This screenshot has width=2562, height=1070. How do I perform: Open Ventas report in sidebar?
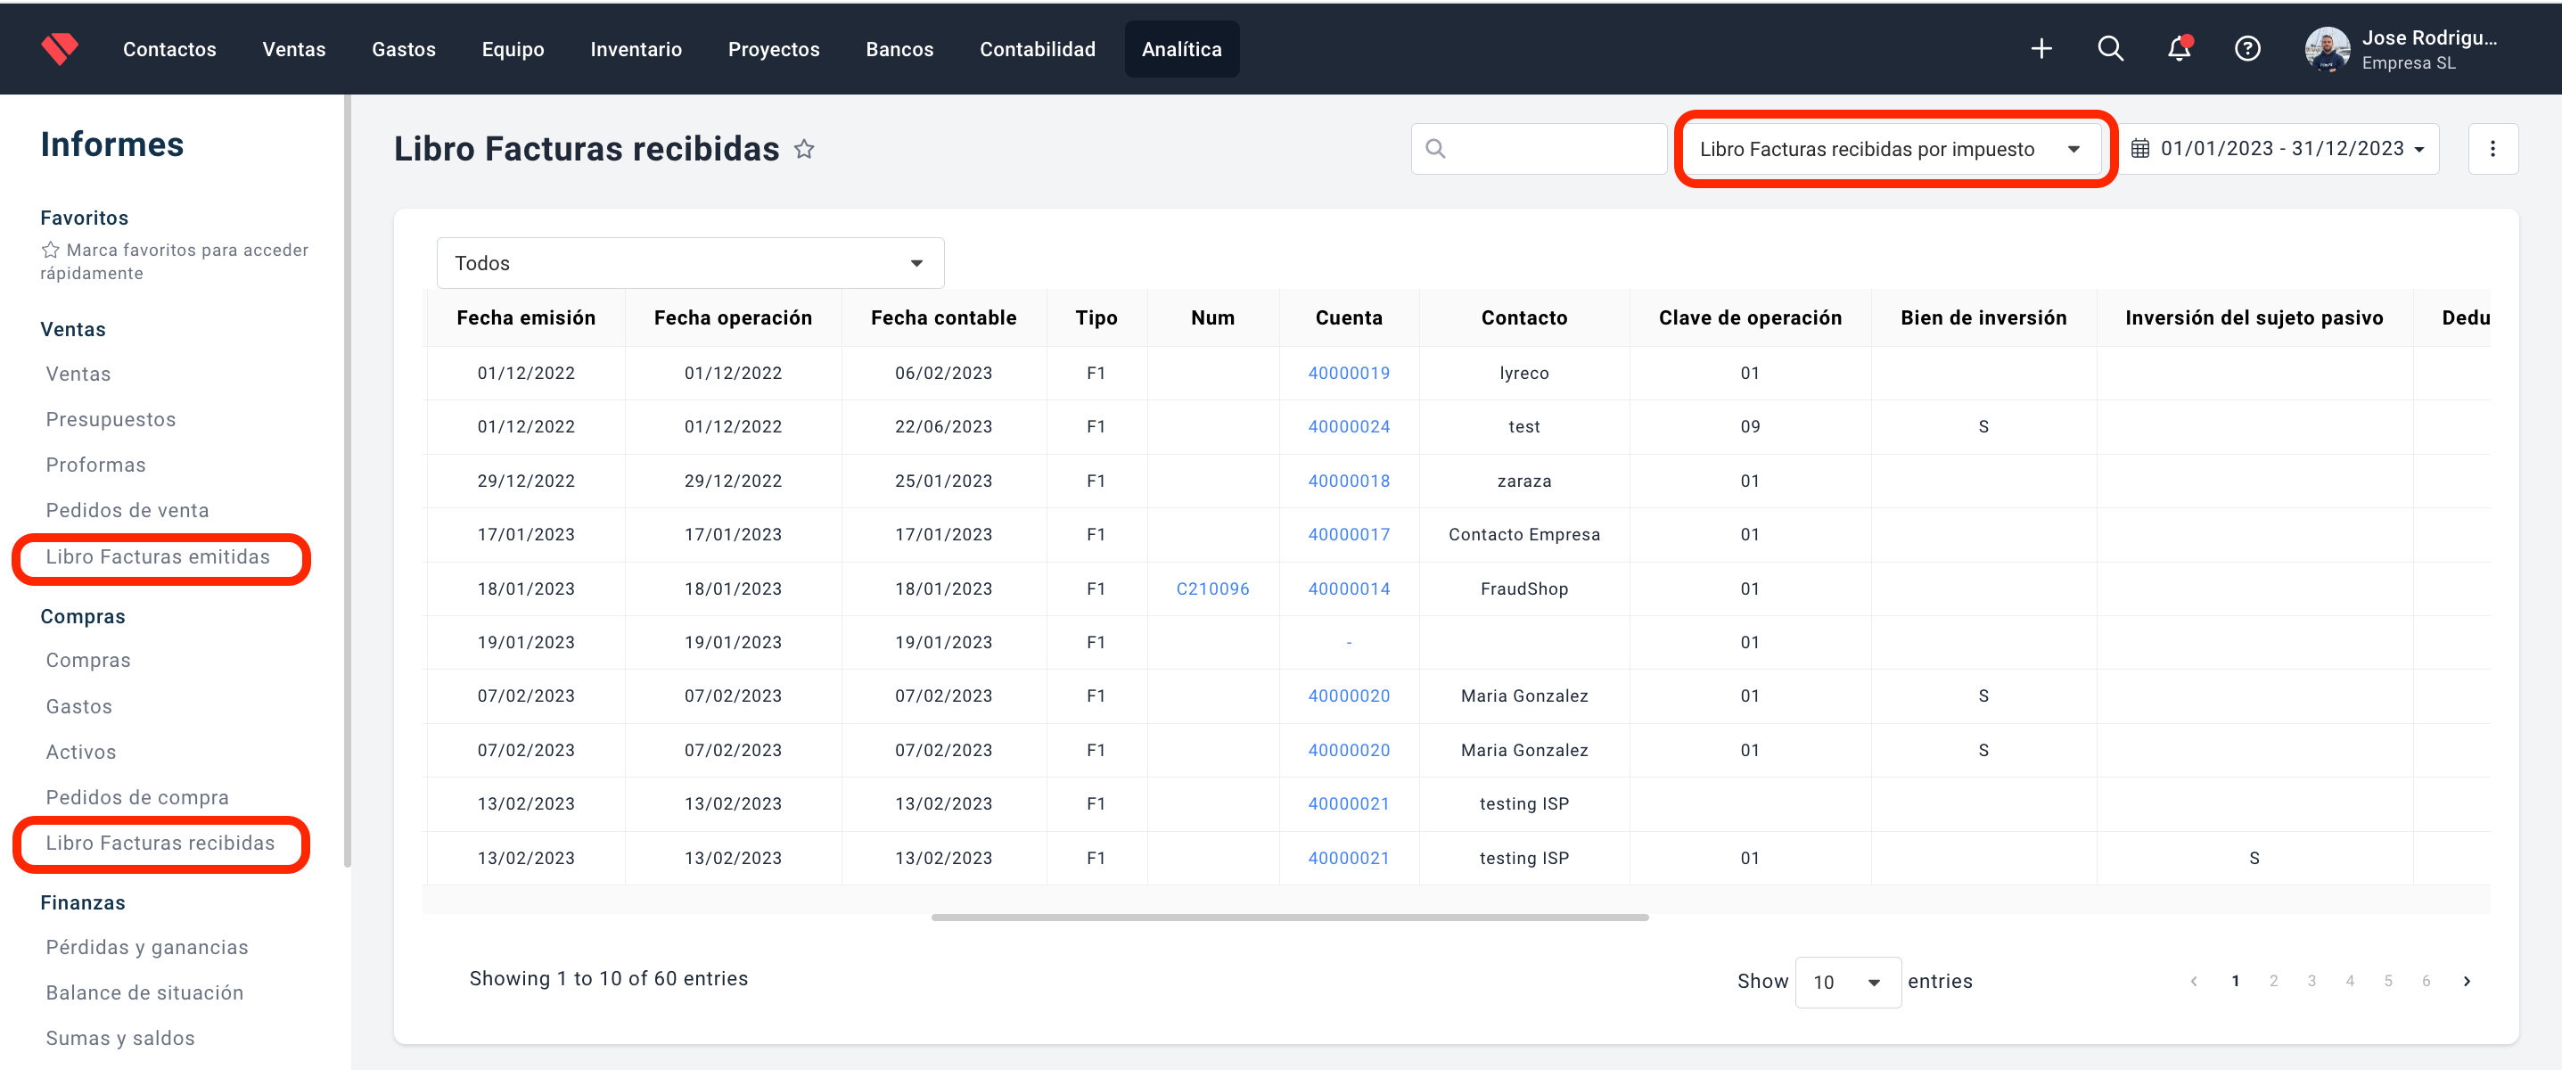click(78, 374)
